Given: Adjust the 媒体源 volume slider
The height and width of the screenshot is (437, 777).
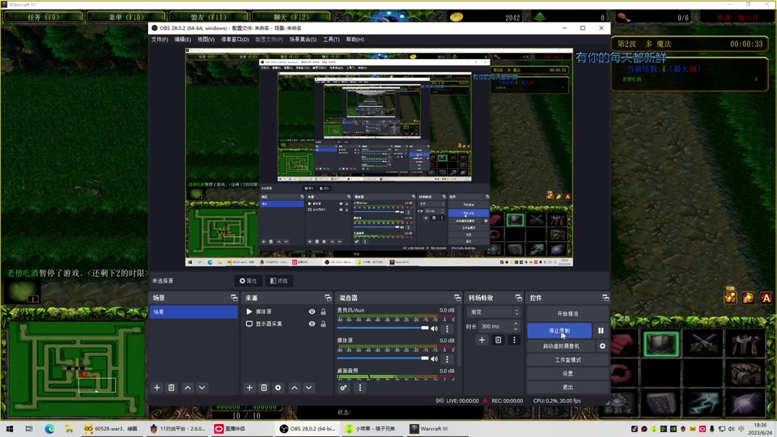Looking at the screenshot, I should click(383, 359).
